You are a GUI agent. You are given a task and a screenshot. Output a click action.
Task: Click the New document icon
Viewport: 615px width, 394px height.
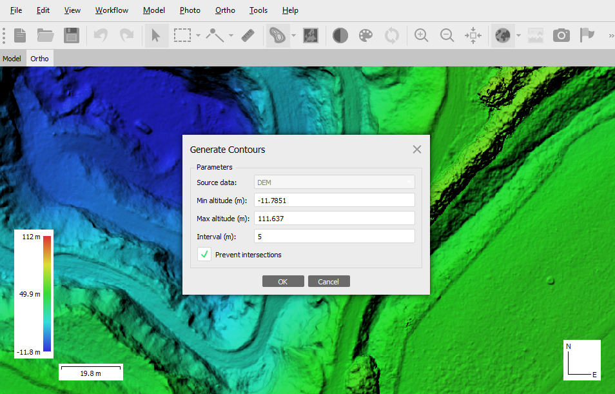click(x=20, y=35)
